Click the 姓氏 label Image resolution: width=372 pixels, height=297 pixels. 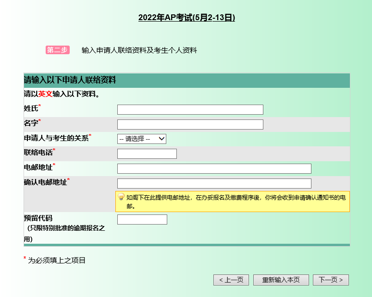click(x=31, y=108)
